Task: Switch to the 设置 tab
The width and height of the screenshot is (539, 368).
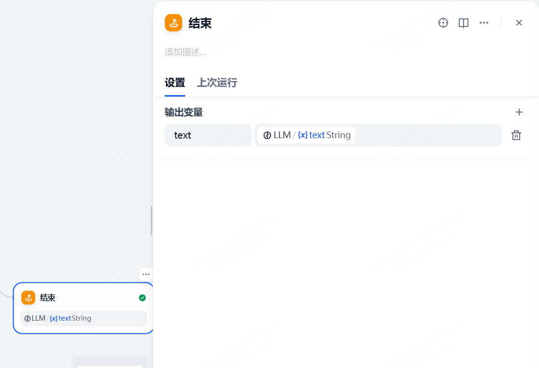Action: pos(175,83)
